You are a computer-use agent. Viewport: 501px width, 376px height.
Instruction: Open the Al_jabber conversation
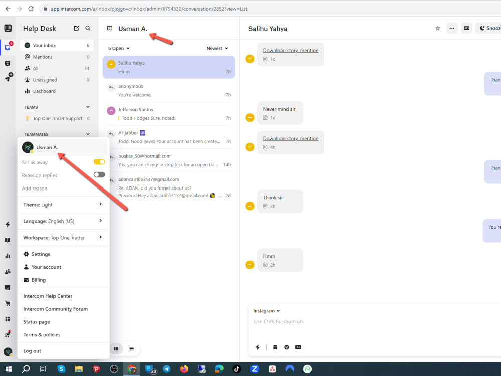[x=169, y=137]
